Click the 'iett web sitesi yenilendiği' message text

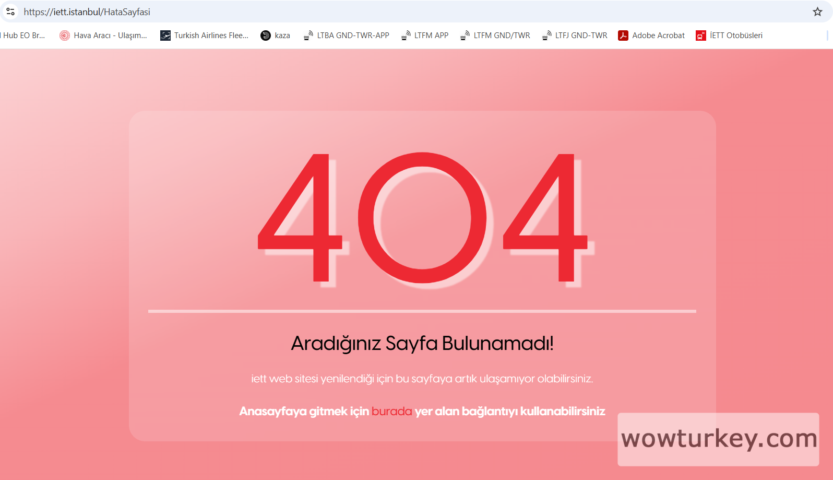422,379
